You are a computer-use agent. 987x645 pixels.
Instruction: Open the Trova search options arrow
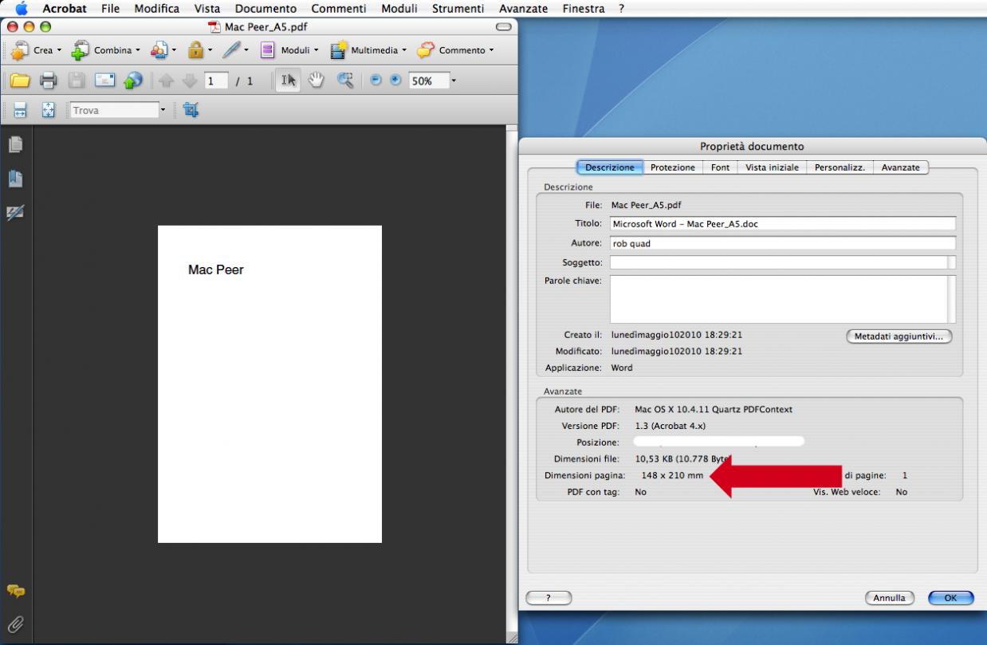[x=164, y=111]
